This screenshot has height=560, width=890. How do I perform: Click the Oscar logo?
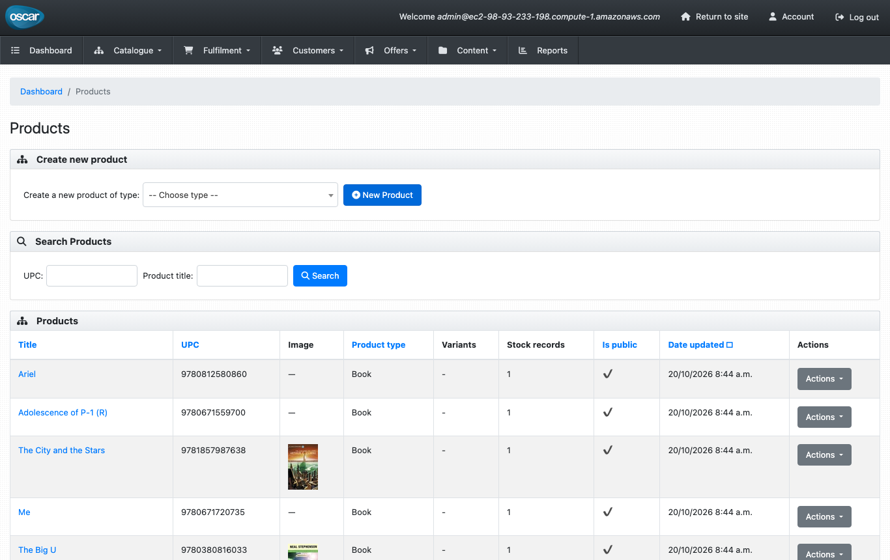tap(25, 17)
